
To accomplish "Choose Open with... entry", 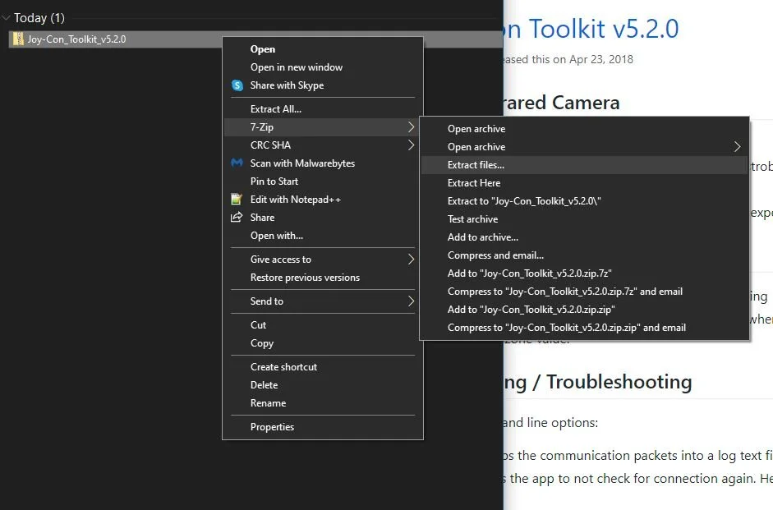I will point(323,236).
